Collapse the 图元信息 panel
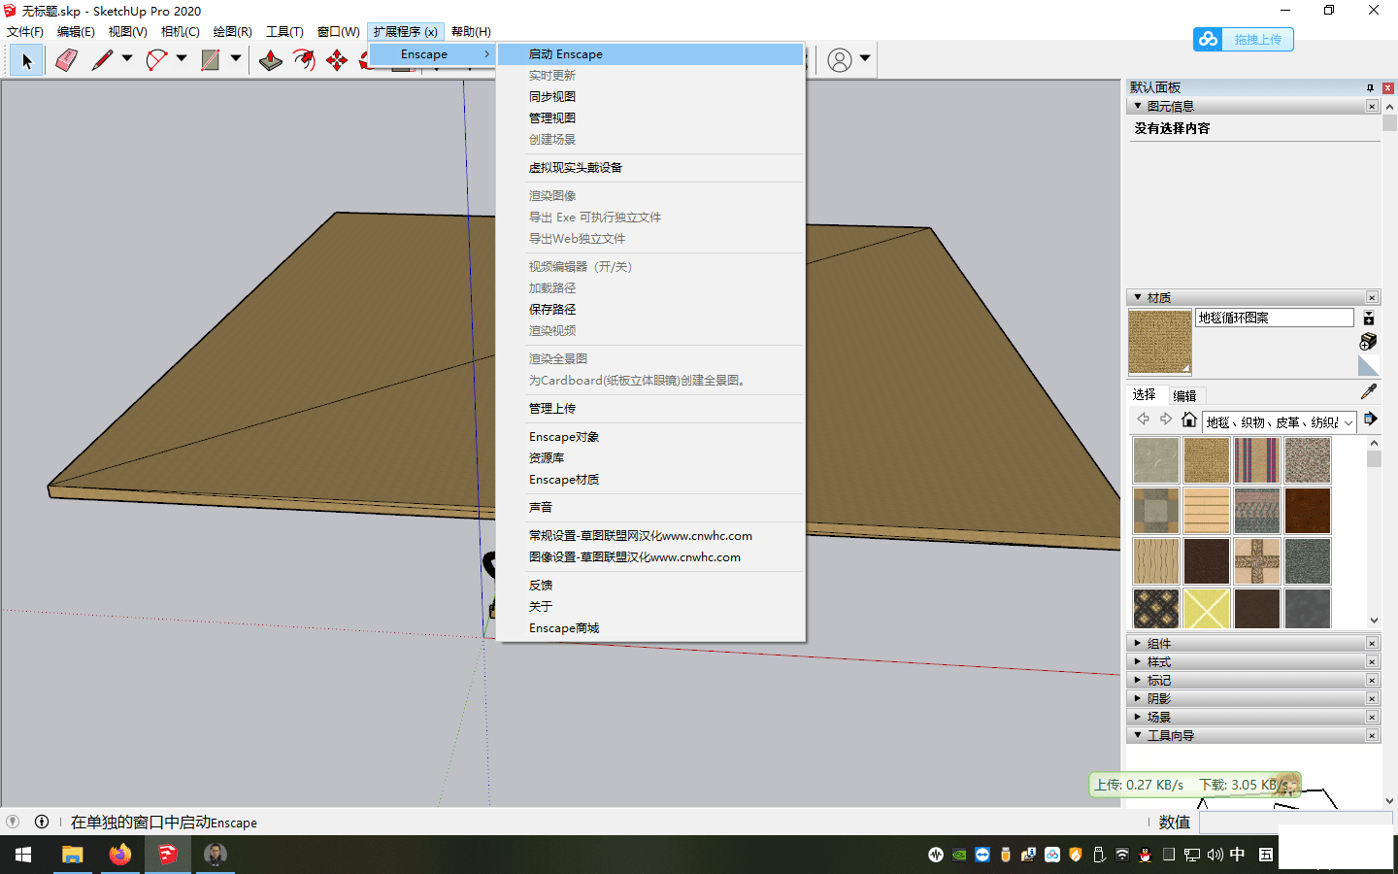 (1138, 106)
